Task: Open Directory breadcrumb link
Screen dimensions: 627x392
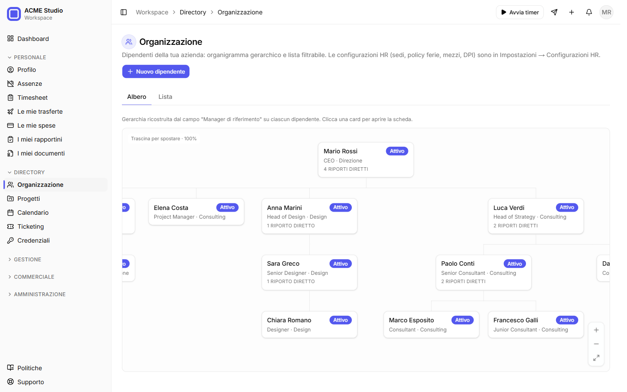Action: coord(193,12)
